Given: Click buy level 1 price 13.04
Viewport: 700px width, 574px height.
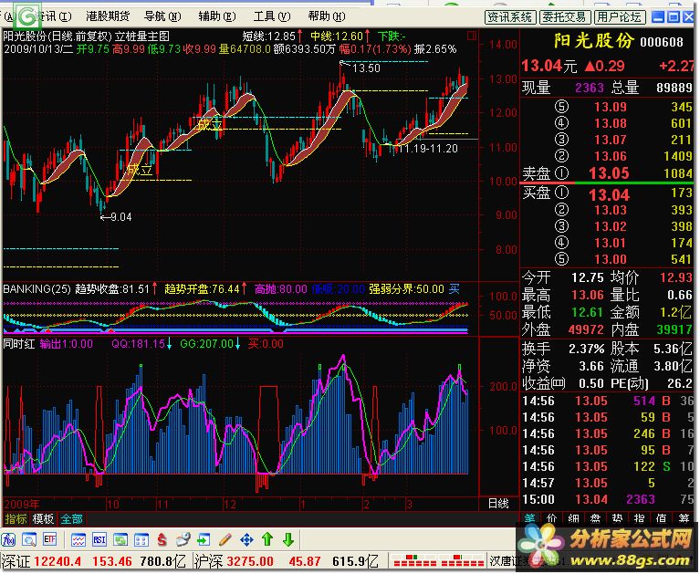Looking at the screenshot, I should point(609,195).
